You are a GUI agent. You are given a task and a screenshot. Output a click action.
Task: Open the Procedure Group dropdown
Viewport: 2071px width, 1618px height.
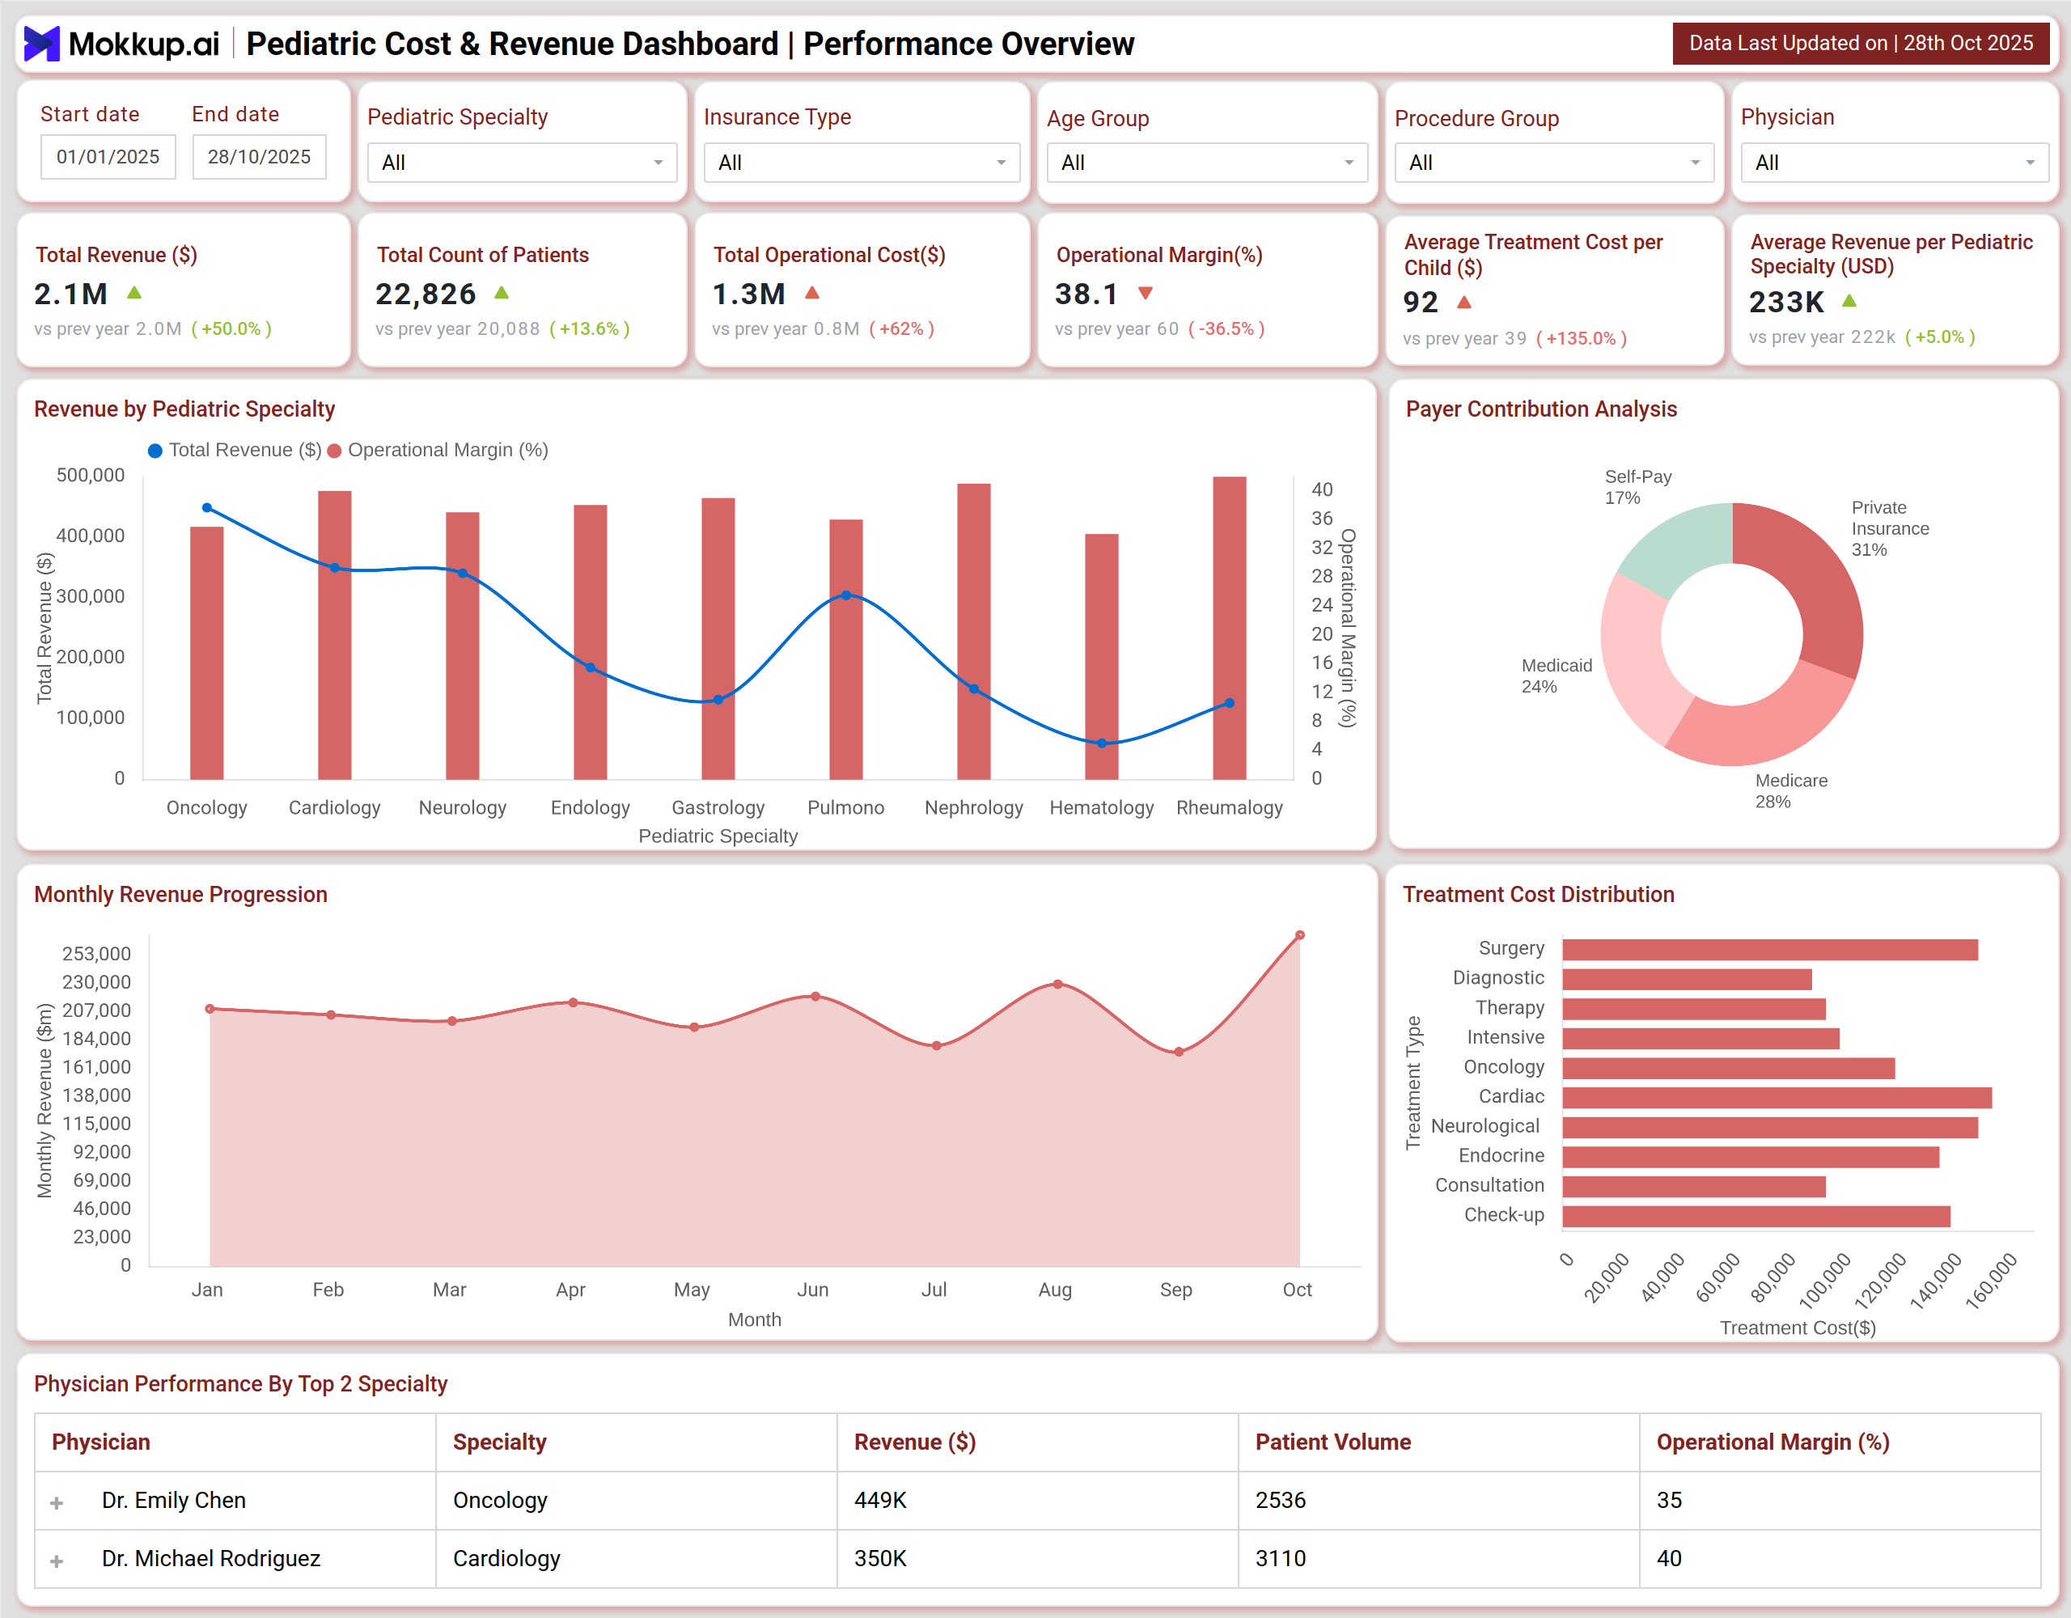[x=1553, y=162]
